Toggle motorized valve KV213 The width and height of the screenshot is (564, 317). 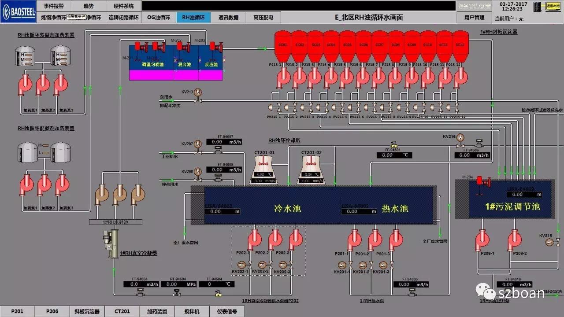tap(198, 92)
